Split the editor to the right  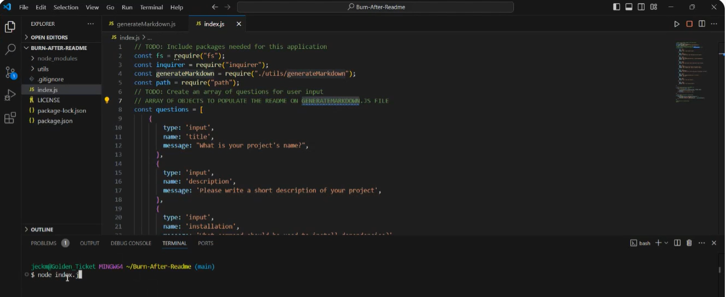pyautogui.click(x=702, y=24)
